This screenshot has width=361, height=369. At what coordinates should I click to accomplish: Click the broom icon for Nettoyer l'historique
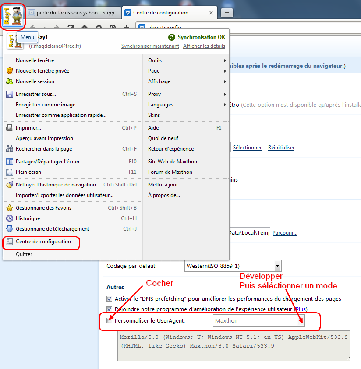[10, 185]
